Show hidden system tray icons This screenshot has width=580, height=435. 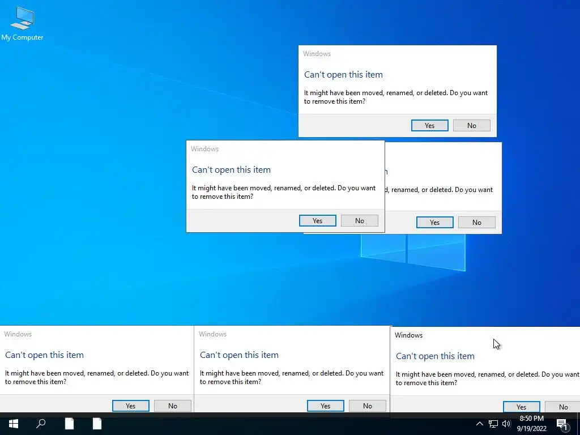tap(479, 424)
